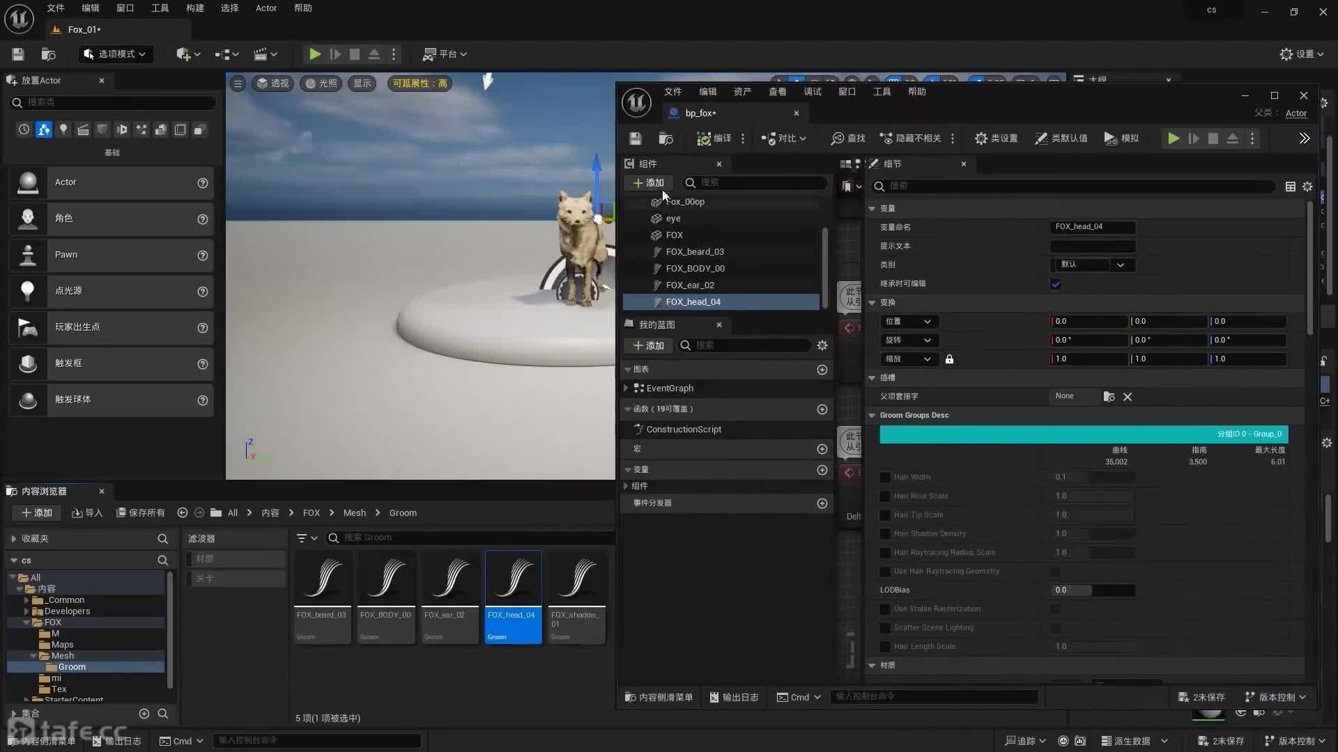The image size is (1338, 752).
Task: Expand the EventGraph entry
Action: coord(626,389)
